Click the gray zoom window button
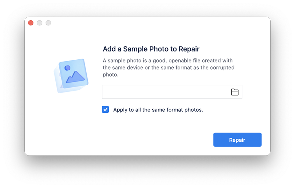The image size is (295, 188). tap(48, 23)
